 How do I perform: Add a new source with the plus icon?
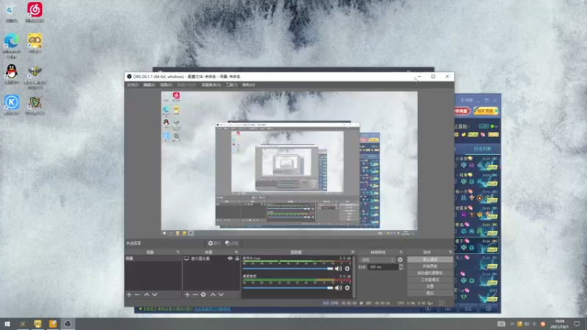point(187,295)
